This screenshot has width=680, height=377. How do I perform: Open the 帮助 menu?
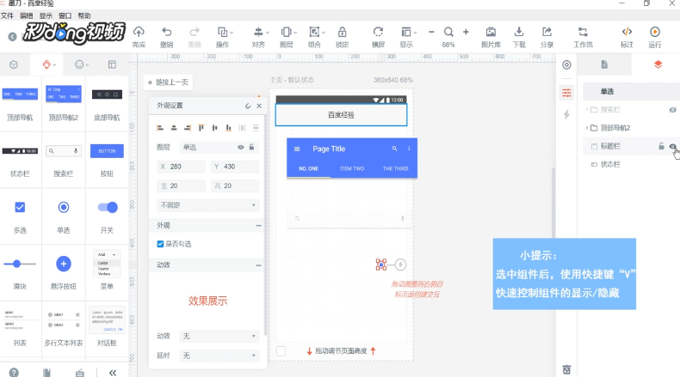coord(84,15)
